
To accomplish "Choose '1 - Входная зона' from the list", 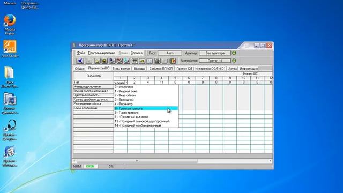I will (146, 91).
